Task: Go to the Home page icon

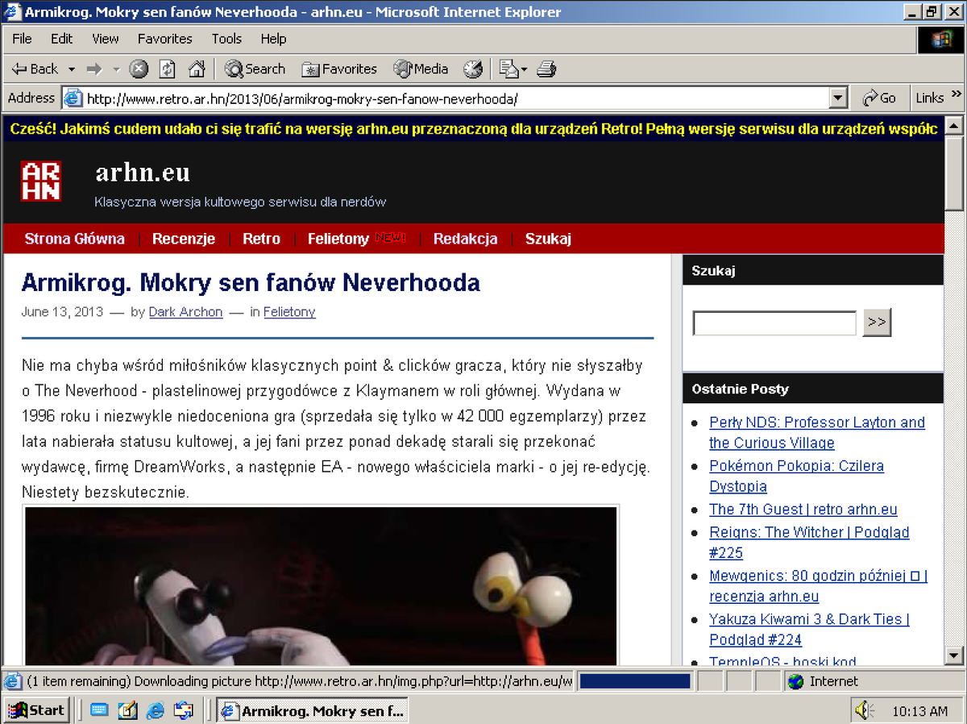Action: [196, 69]
